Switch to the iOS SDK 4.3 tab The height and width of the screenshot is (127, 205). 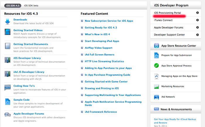coord(13,6)
